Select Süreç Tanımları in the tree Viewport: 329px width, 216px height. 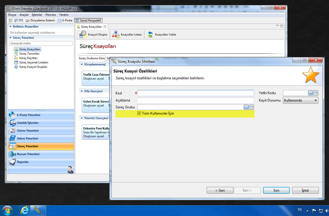[x=29, y=54]
